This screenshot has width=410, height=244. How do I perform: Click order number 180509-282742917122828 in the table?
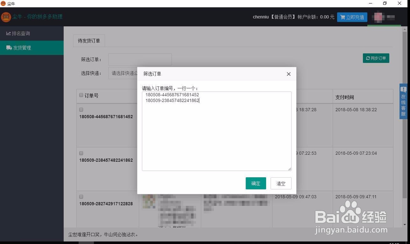pos(106,203)
